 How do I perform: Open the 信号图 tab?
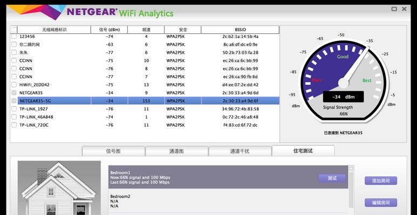click(113, 151)
